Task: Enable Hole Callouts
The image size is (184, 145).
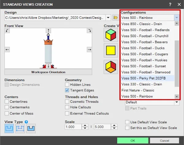Action: coord(67,107)
